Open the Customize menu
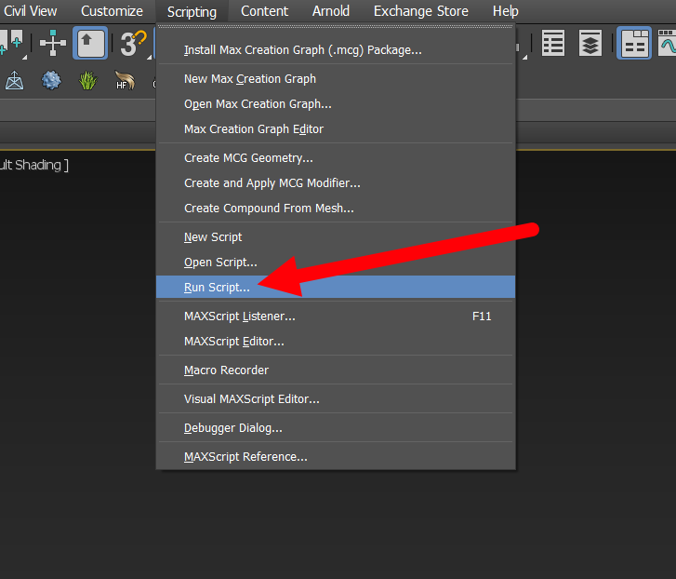Viewport: 676px width, 579px height. (x=113, y=11)
